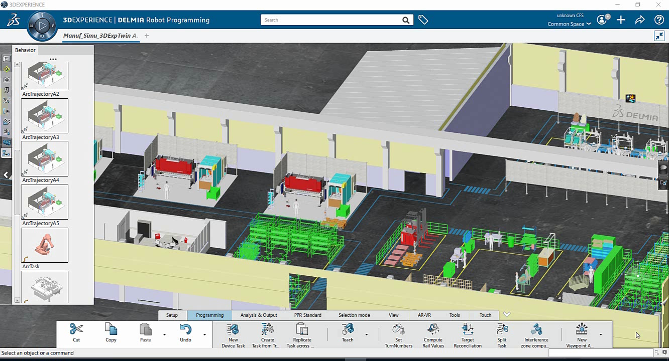Open the PPR Standard tab

point(308,315)
